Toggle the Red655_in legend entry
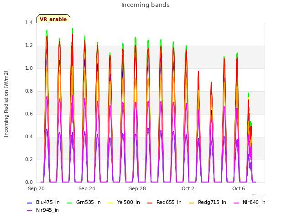The width and height of the screenshot is (292, 219). (x=164, y=202)
